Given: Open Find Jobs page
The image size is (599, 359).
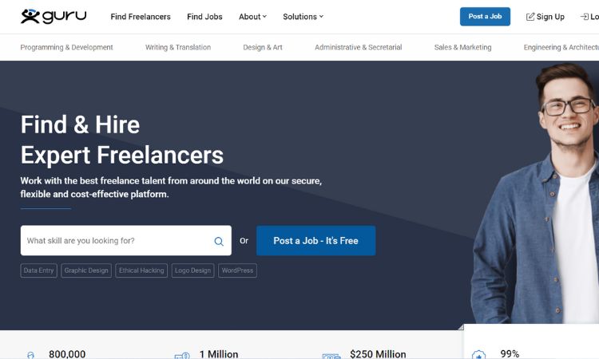Looking at the screenshot, I should [204, 17].
